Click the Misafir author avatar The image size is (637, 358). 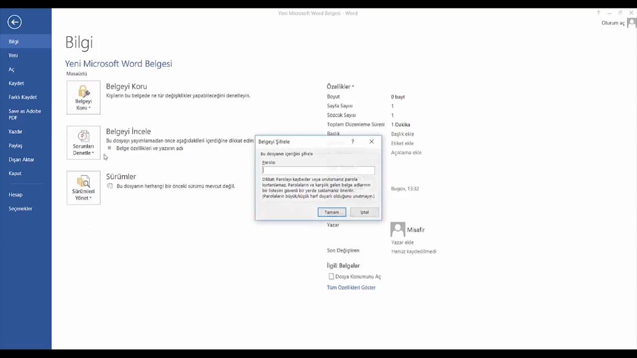click(398, 229)
